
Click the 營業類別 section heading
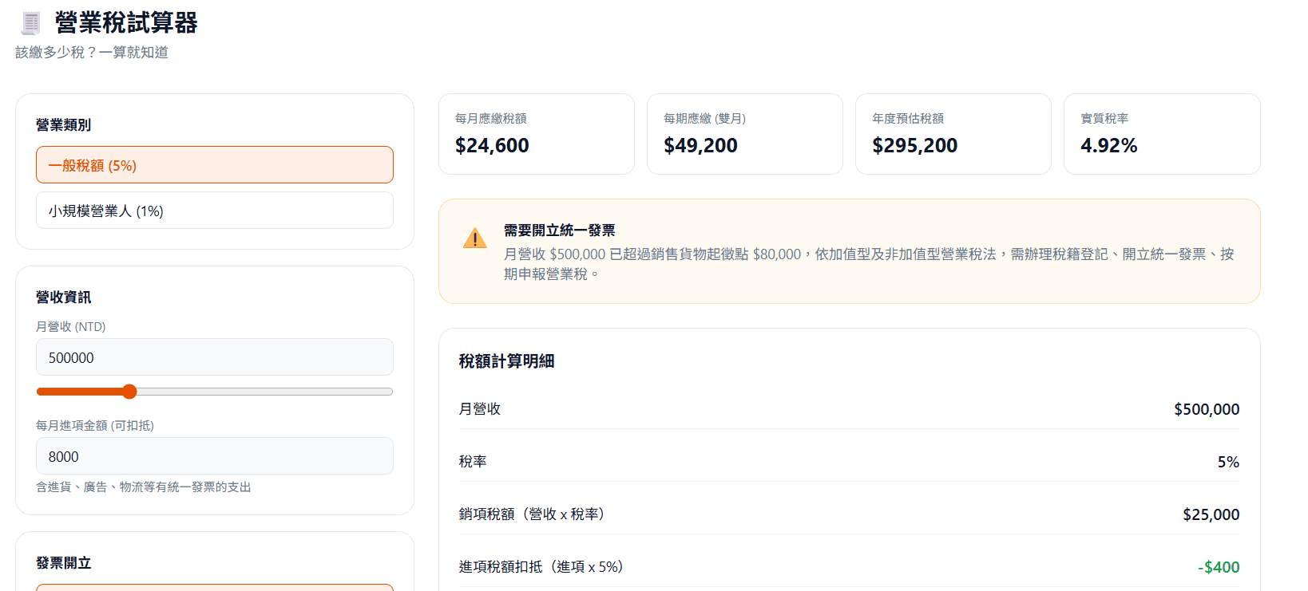63,125
